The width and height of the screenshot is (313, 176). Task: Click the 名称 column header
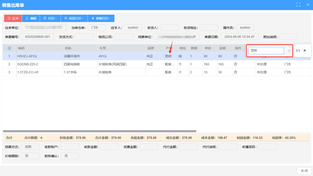(80, 48)
